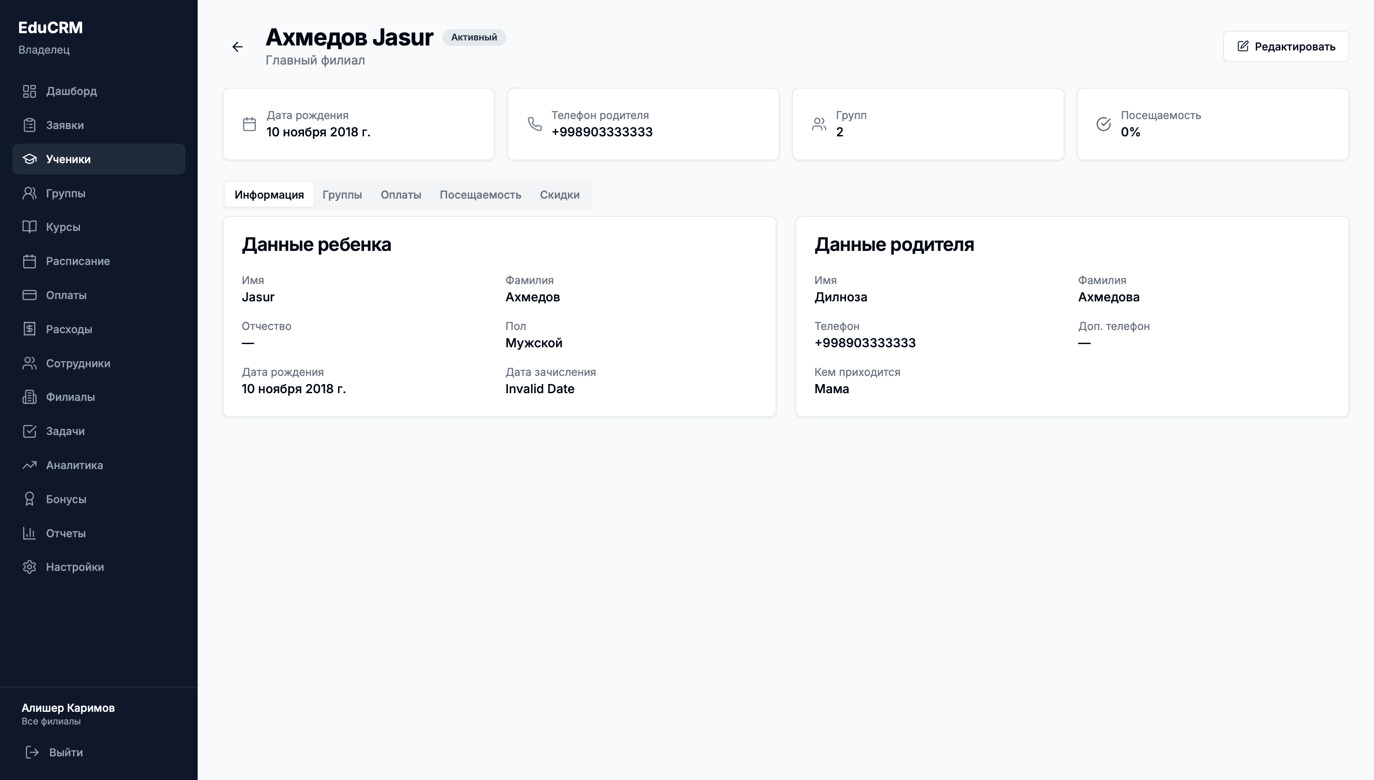Screen dimensions: 1374x780
Task: Click the Мама relation value
Action: coord(831,389)
